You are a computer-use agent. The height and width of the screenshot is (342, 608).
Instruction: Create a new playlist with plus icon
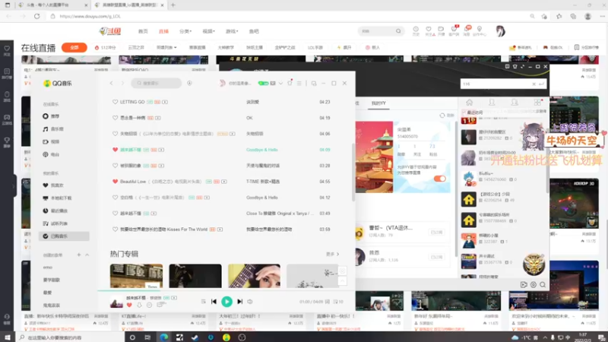[x=79, y=255]
